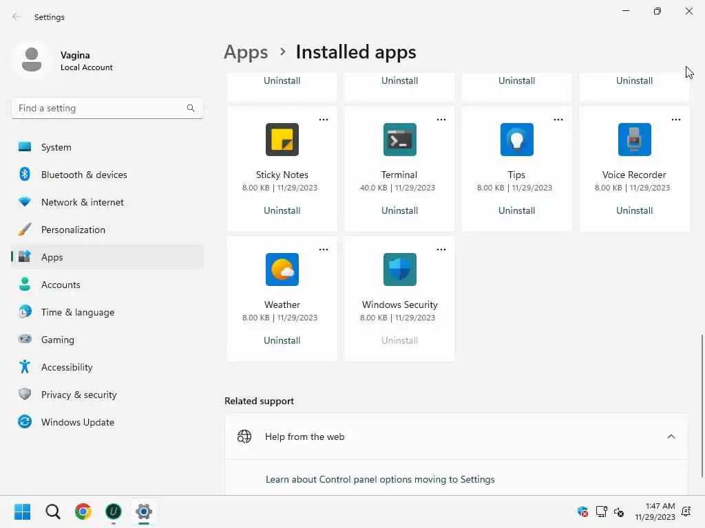This screenshot has height=528, width=705.
Task: Click the Terminal size text 40.0 KB
Action: 374,188
